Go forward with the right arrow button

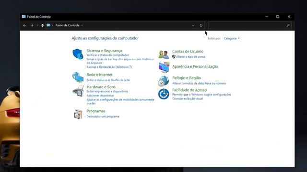(32, 25)
